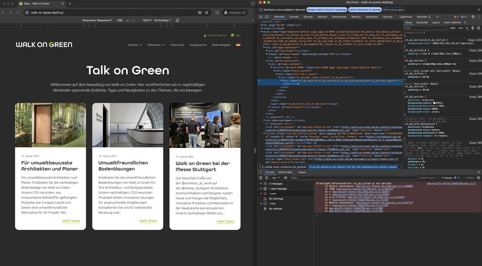Expand the Referenzen navigation menu
Image resolution: width=482 pixels, height=266 pixels.
(x=156, y=45)
